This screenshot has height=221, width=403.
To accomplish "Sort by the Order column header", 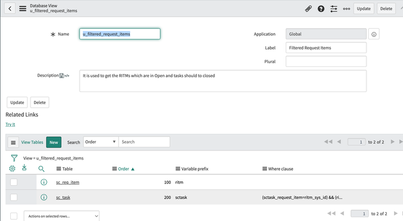I will tap(123, 168).
